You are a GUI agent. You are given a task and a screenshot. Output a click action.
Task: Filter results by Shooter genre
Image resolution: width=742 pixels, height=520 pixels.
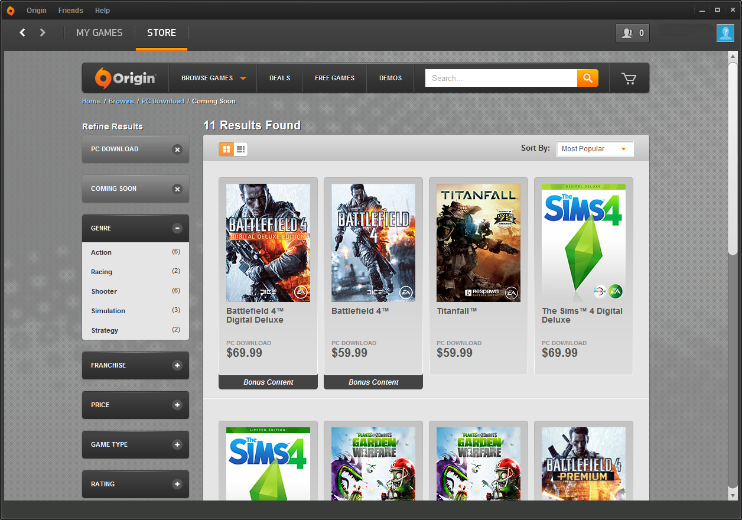pyautogui.click(x=104, y=291)
